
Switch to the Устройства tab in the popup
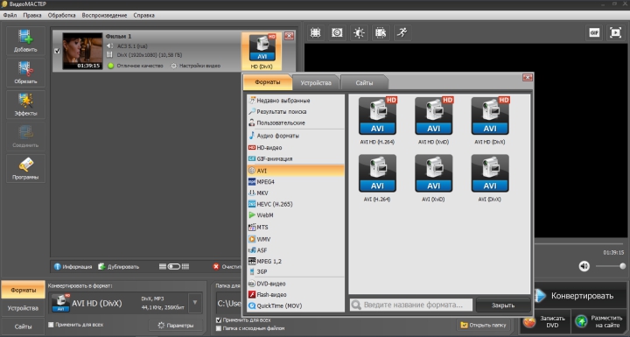coord(316,83)
